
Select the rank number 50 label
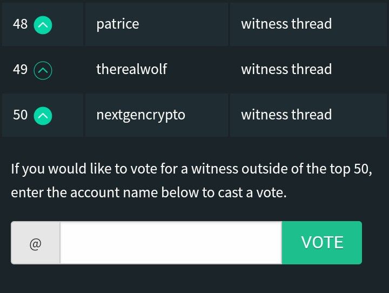click(x=20, y=115)
